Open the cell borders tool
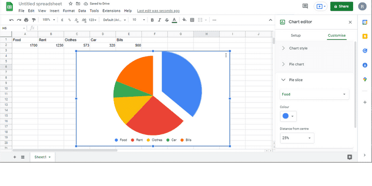The width and height of the screenshot is (372, 186). coord(192,20)
